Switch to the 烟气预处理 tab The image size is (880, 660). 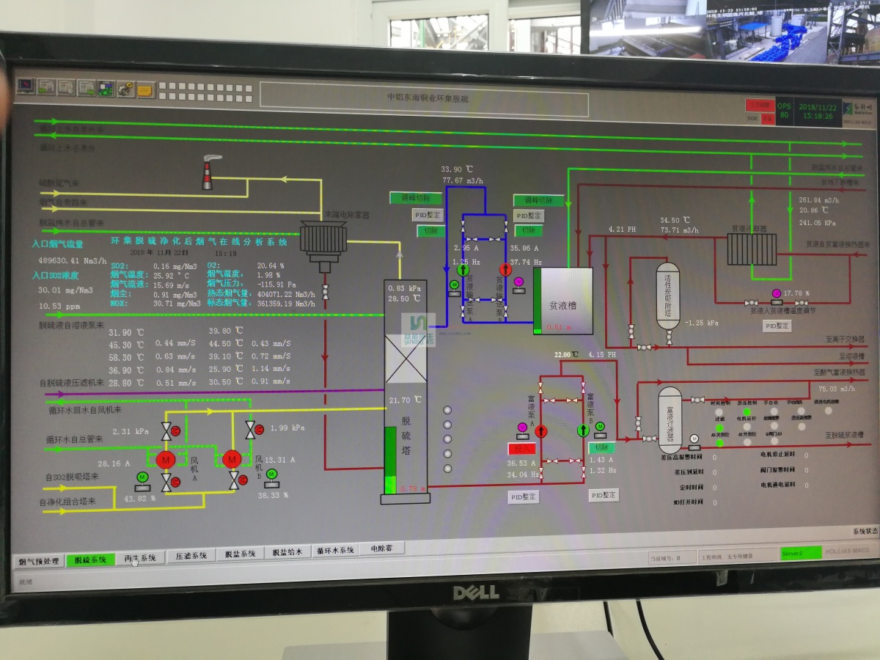point(39,561)
